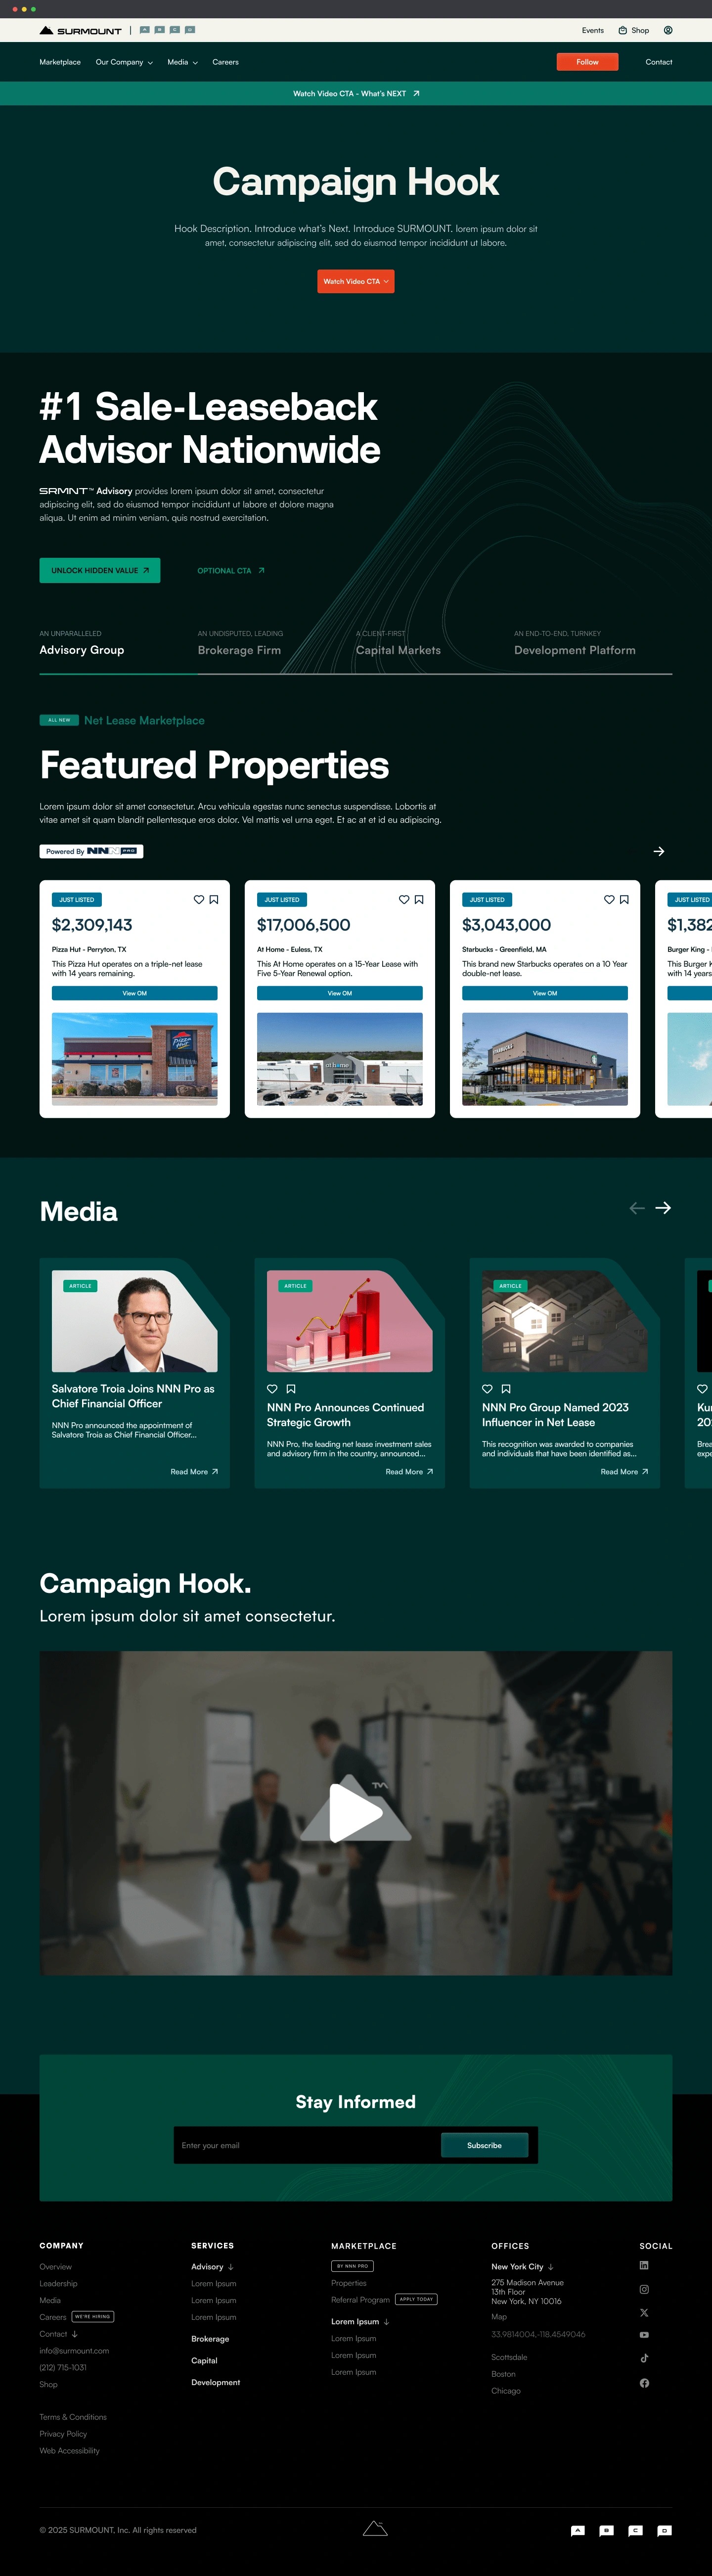The height and width of the screenshot is (2576, 712).
Task: Click the footer badge icon labeled A
Action: [x=578, y=2530]
